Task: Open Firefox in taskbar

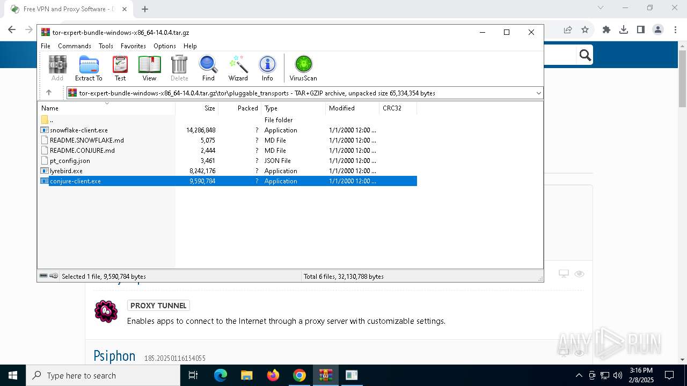Action: pos(273,375)
